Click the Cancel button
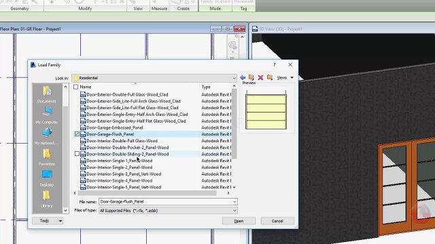 click(x=277, y=221)
